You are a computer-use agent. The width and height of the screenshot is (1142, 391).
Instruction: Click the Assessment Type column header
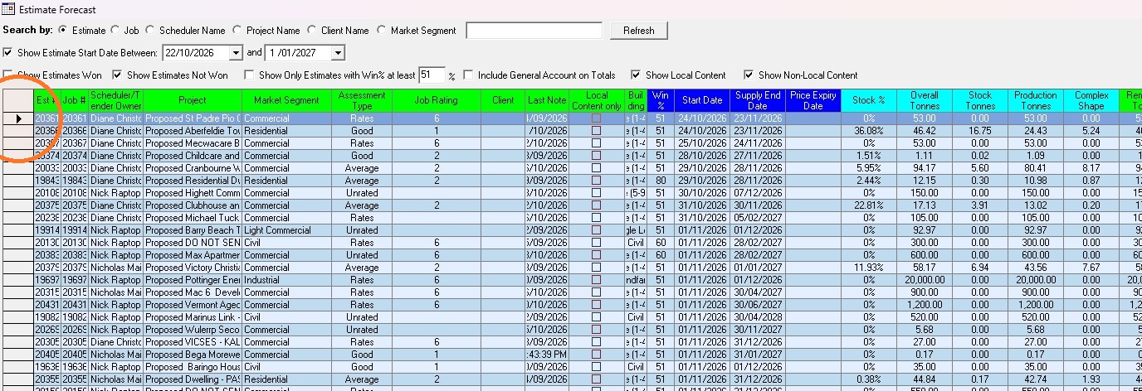(x=362, y=100)
